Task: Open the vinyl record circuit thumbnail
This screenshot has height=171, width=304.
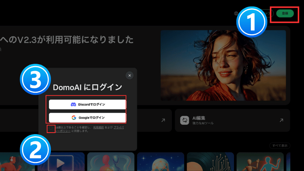Action: click(x=211, y=162)
